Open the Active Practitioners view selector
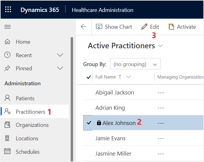 [x=160, y=46]
